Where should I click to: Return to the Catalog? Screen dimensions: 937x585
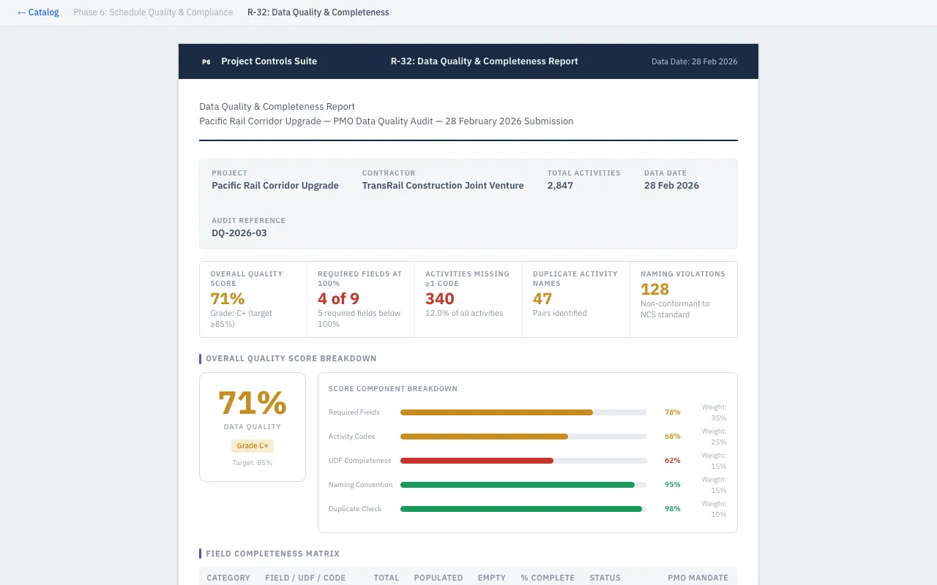[37, 12]
